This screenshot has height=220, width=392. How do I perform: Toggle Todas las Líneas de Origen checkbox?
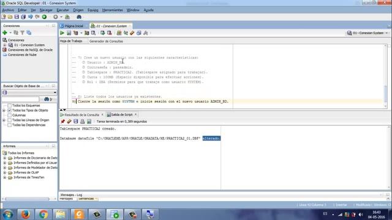[10, 120]
